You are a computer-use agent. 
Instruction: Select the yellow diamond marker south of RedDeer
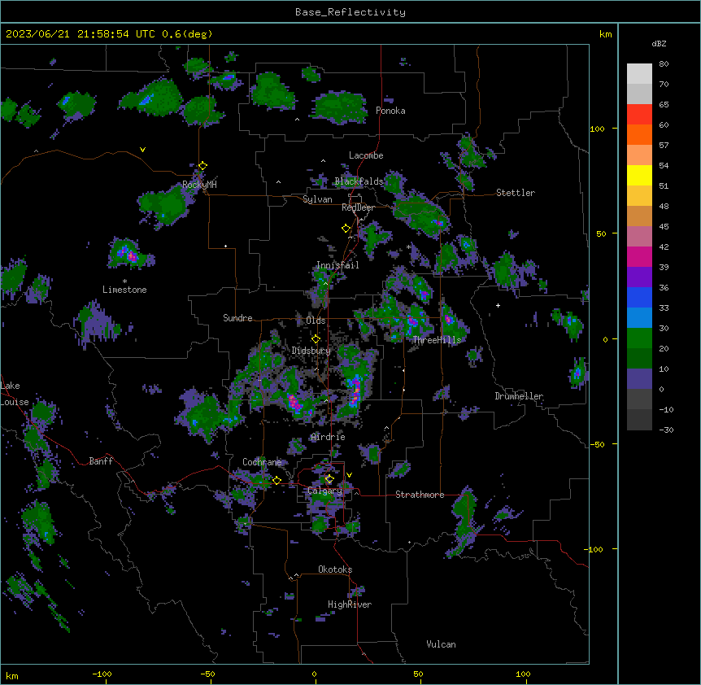(x=346, y=229)
